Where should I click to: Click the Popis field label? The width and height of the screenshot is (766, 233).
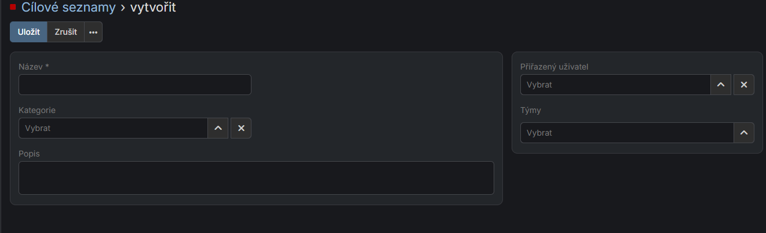coord(29,154)
